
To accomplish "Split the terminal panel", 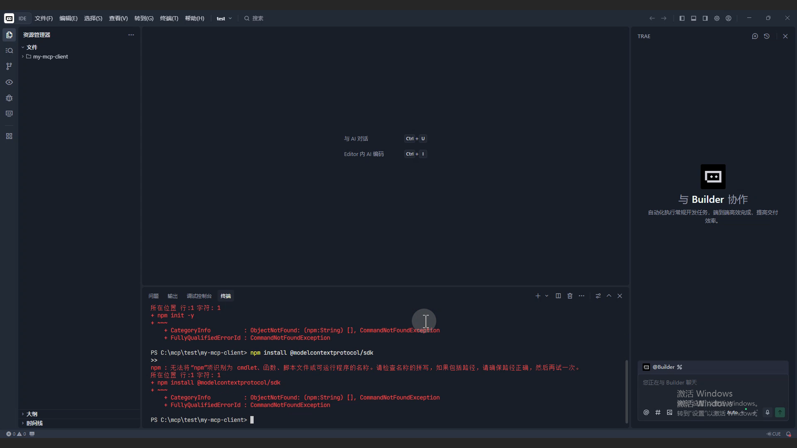I will (558, 296).
